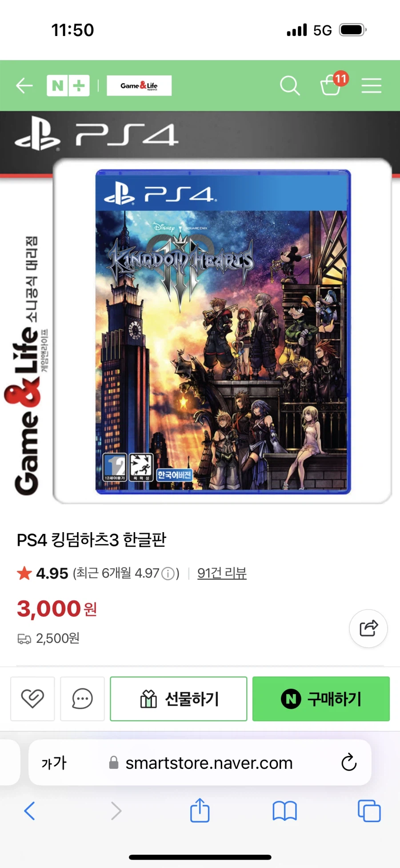
Task: Show rating info tooltip icon
Action: pos(168,574)
